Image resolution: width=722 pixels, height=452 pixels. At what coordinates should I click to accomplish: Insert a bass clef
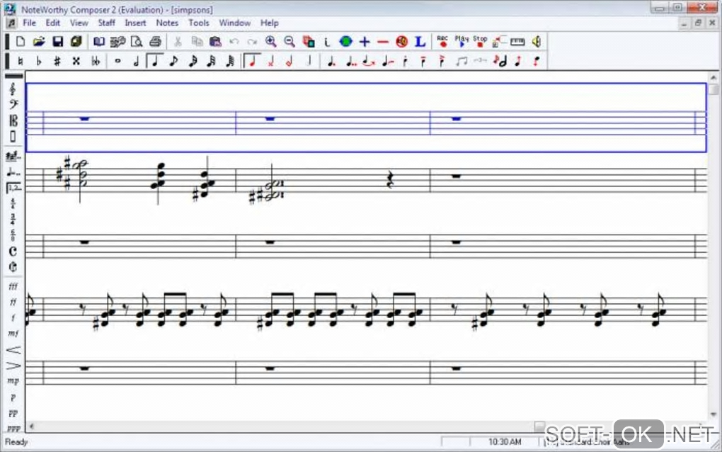point(13,105)
